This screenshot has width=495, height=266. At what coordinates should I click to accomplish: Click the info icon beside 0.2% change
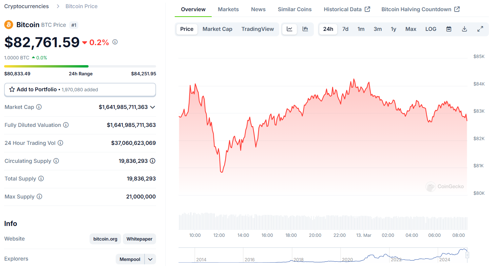[x=115, y=42]
